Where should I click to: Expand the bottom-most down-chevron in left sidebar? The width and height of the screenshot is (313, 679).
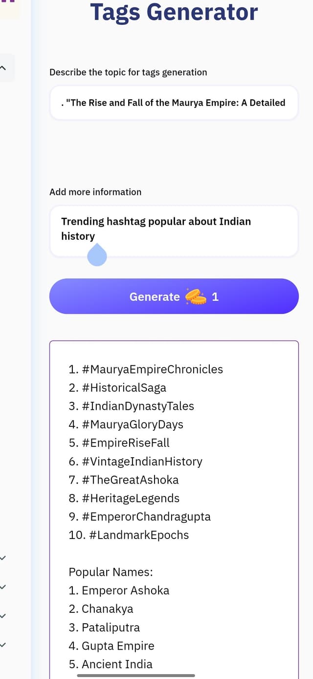pos(3,645)
